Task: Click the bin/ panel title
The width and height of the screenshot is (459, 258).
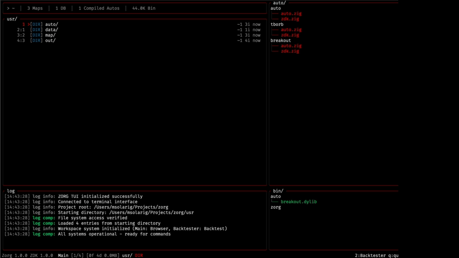Action: (278, 191)
